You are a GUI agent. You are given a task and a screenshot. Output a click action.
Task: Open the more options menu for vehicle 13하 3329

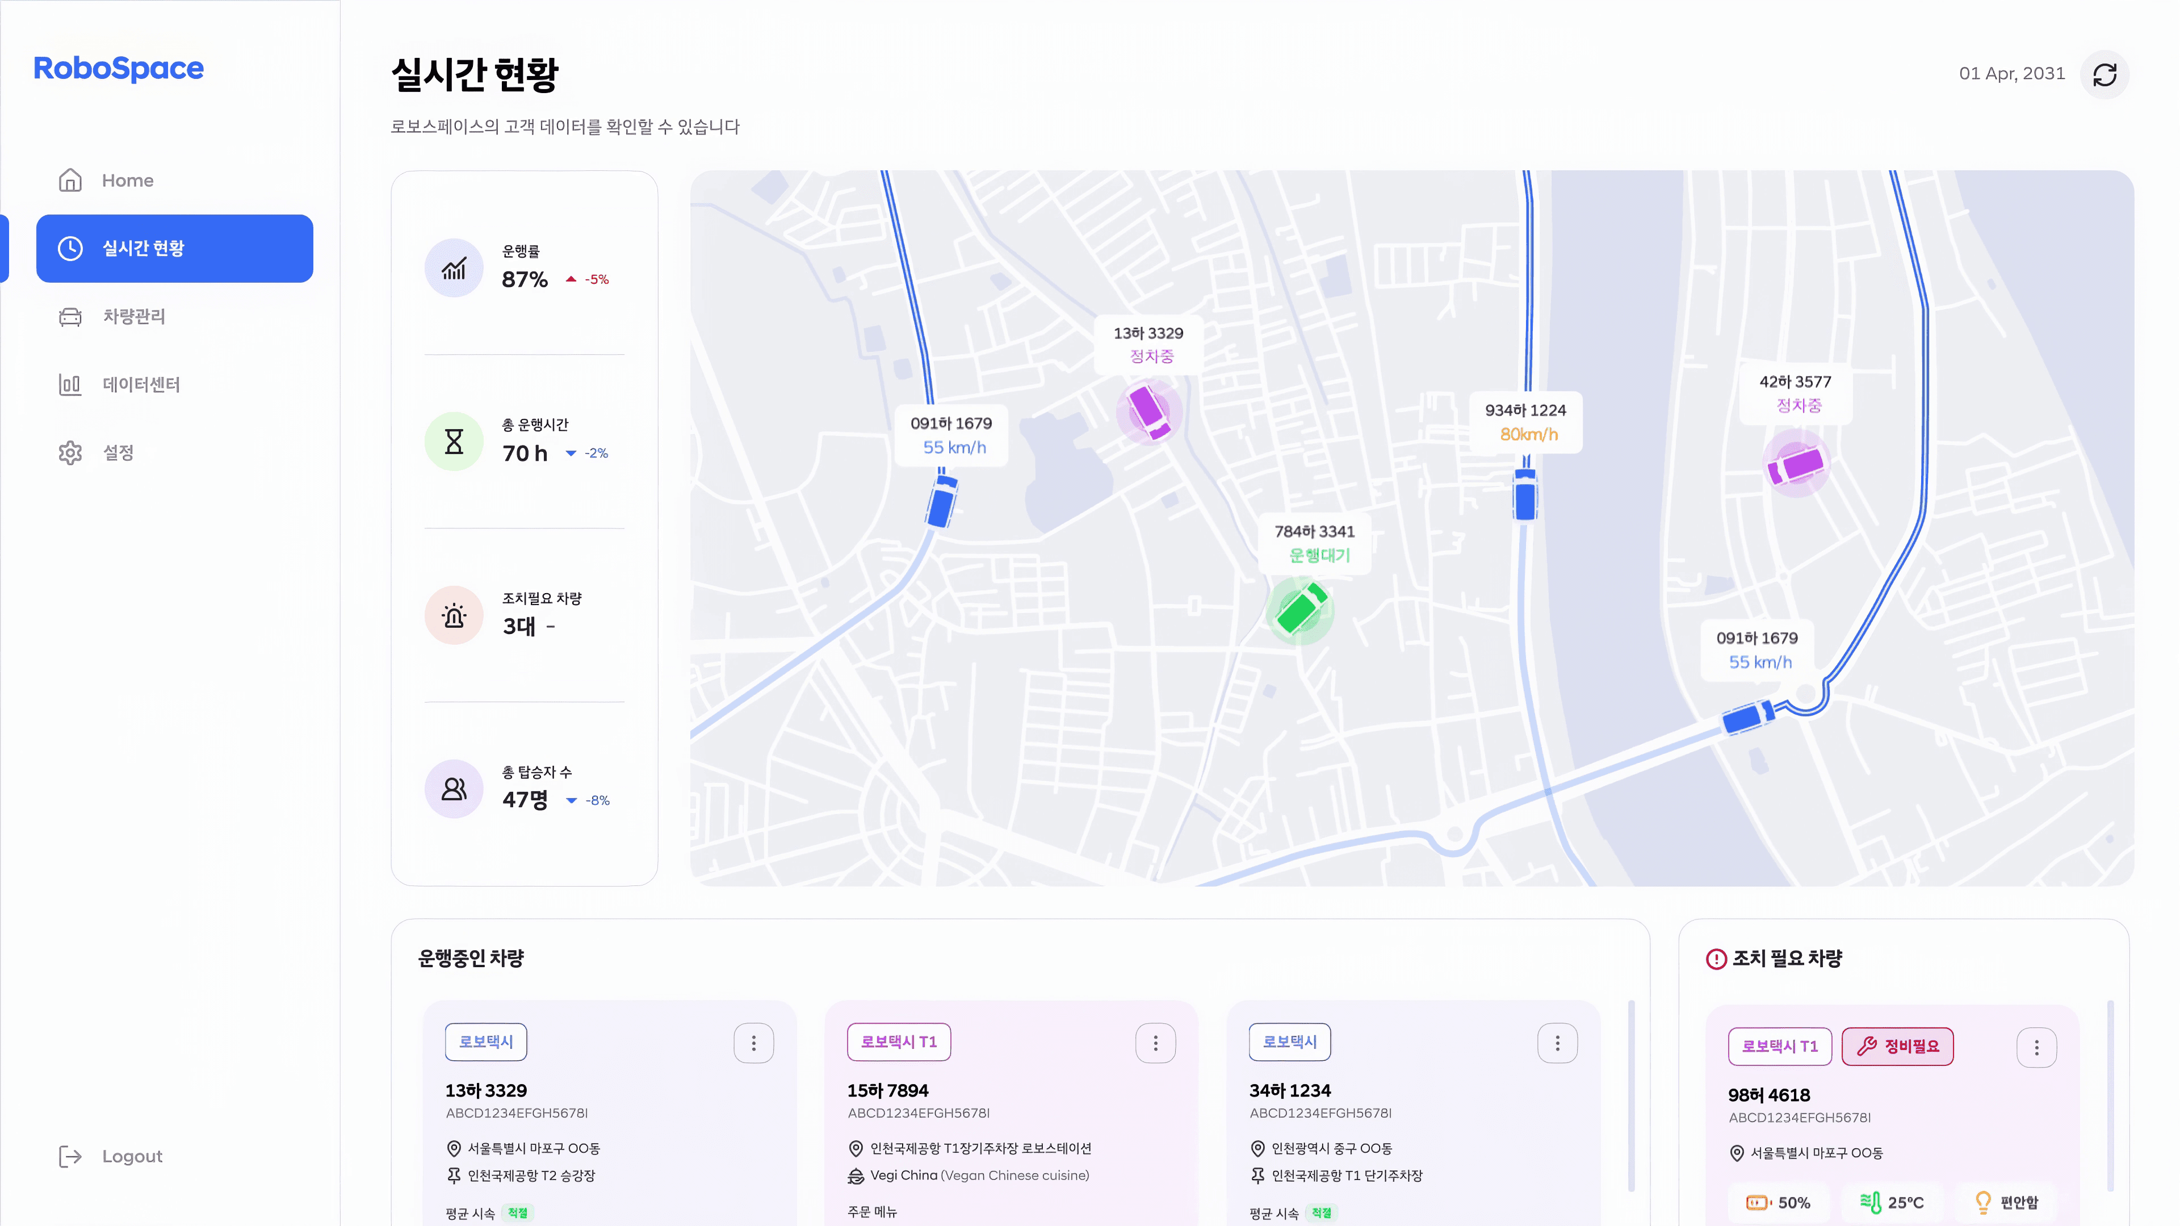point(753,1043)
